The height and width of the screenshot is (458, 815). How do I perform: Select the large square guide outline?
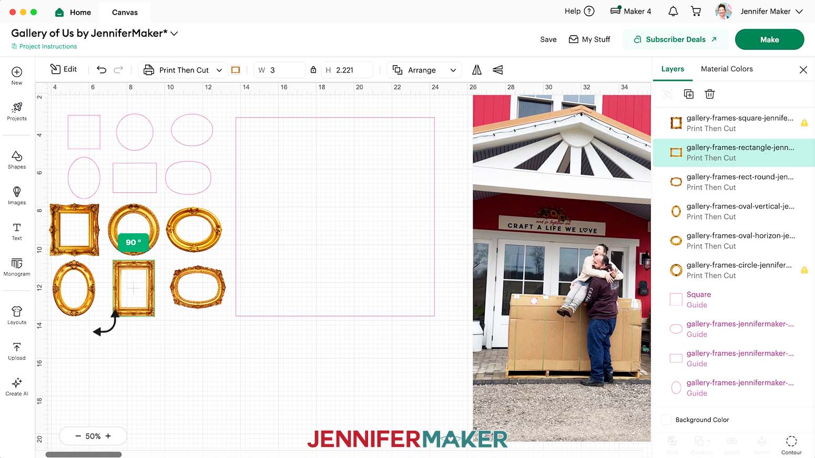(335, 217)
